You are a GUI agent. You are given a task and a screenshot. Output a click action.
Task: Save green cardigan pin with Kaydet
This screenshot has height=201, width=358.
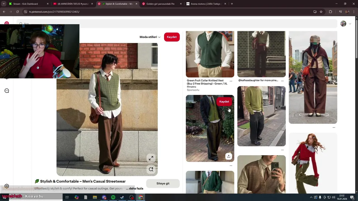point(224,102)
